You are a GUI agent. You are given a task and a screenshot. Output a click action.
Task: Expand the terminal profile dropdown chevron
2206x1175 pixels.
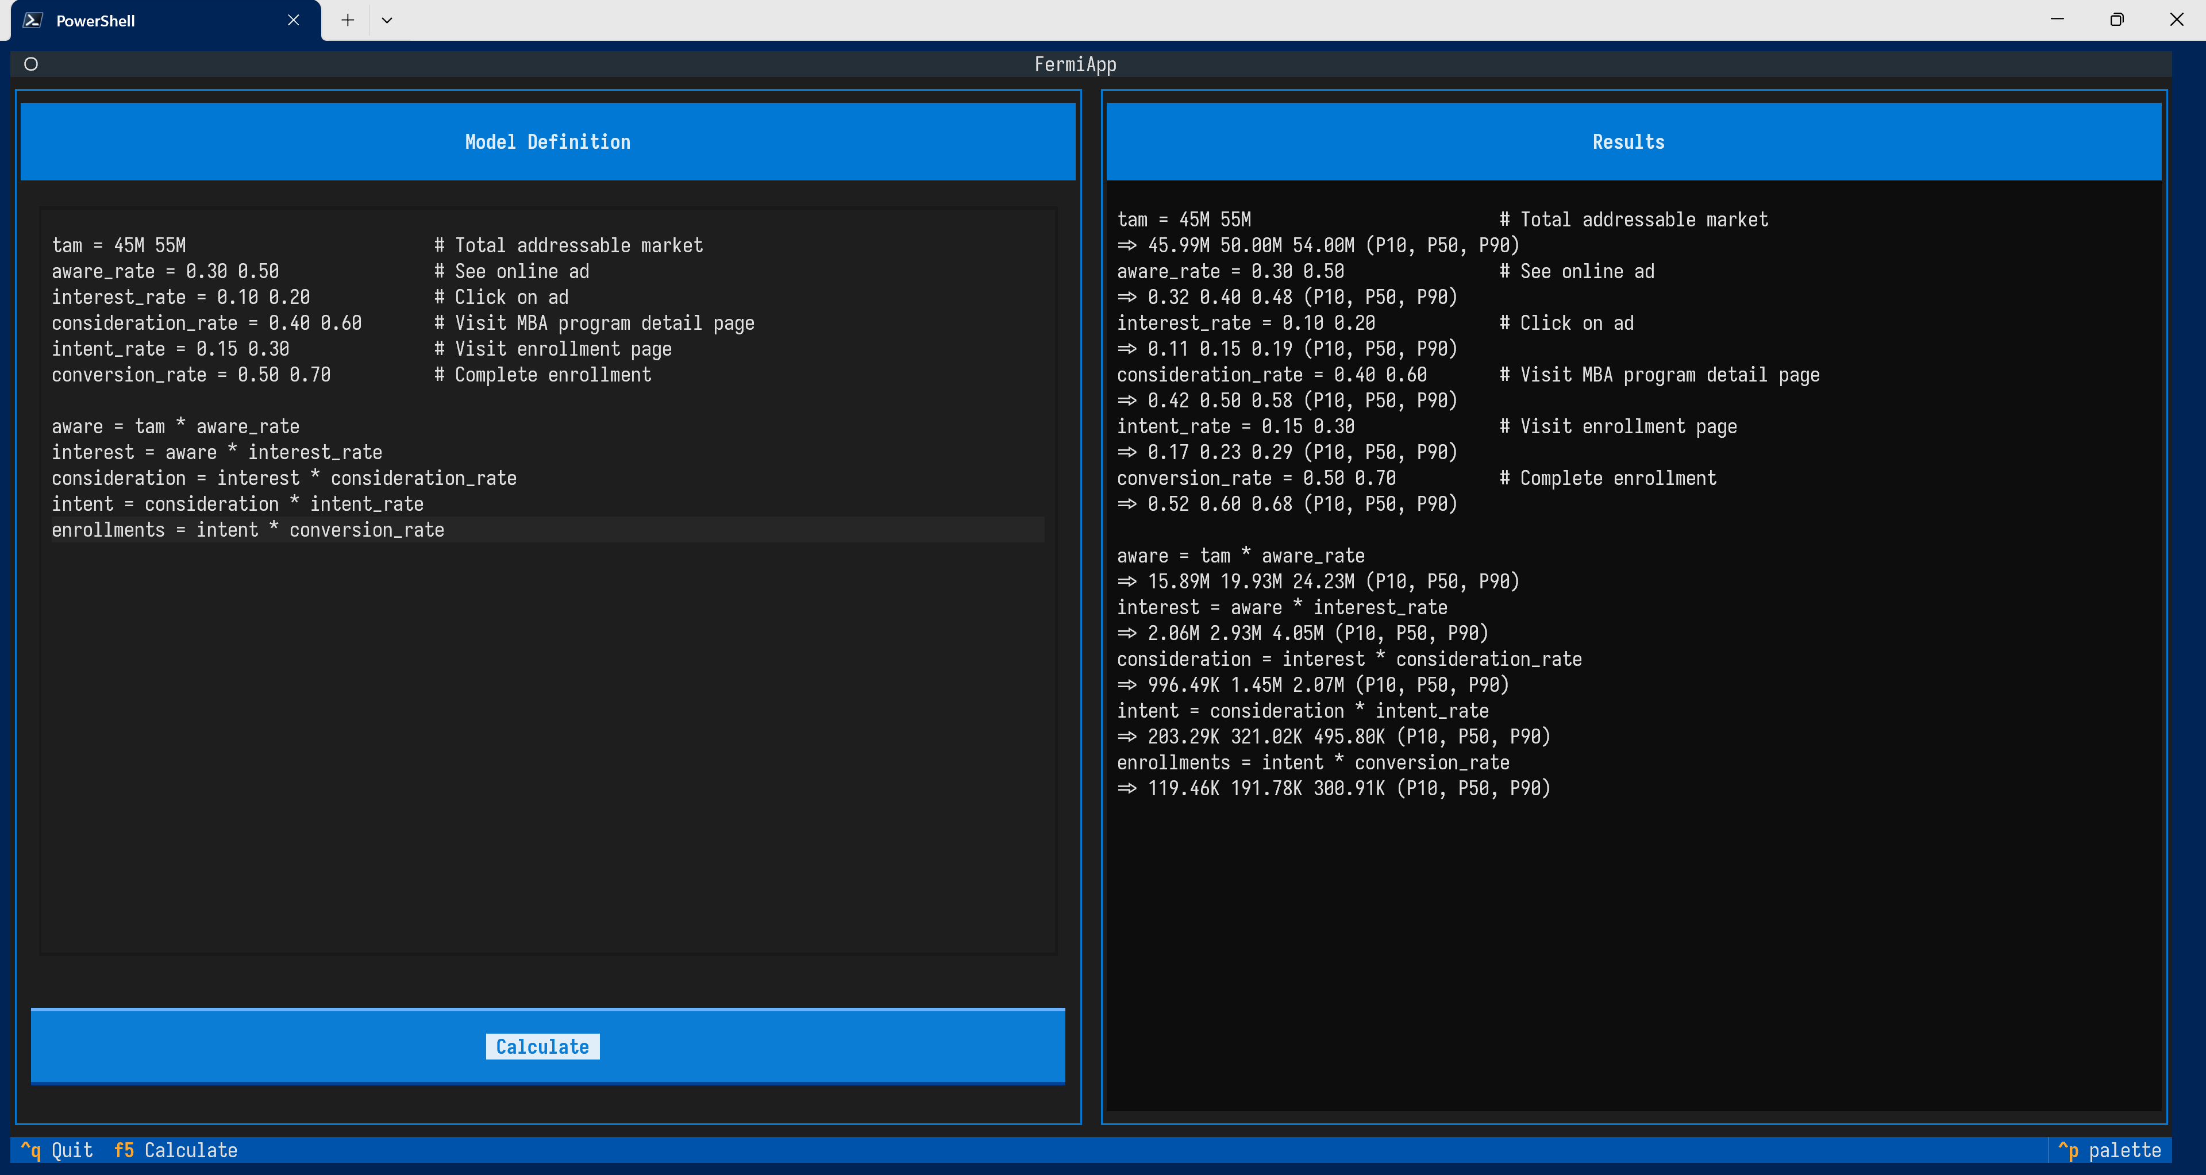(x=386, y=21)
